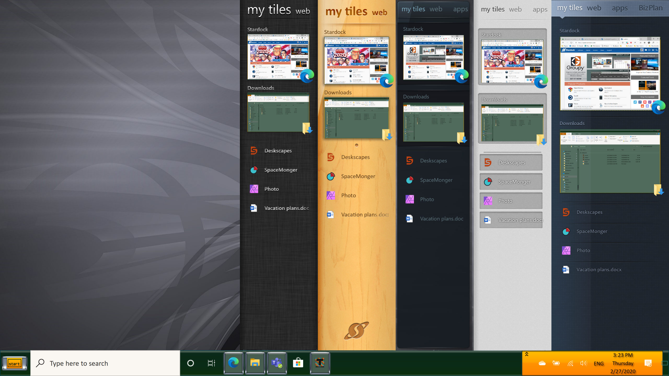Open Microsoft Edge from the taskbar

[233, 363]
